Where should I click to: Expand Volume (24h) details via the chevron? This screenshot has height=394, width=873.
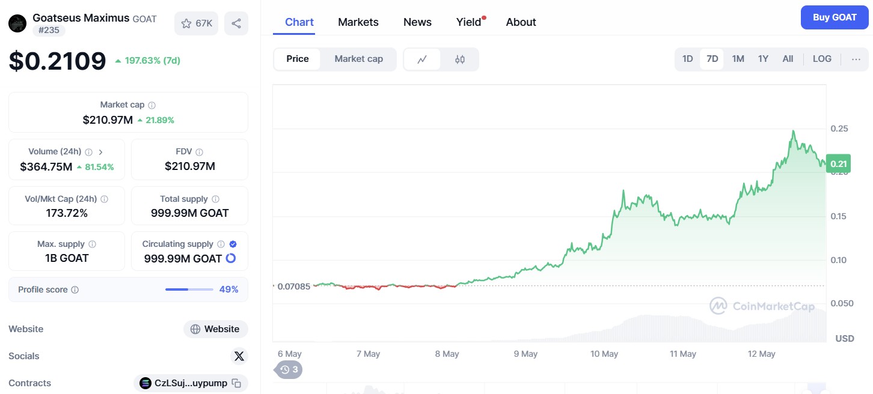point(100,152)
